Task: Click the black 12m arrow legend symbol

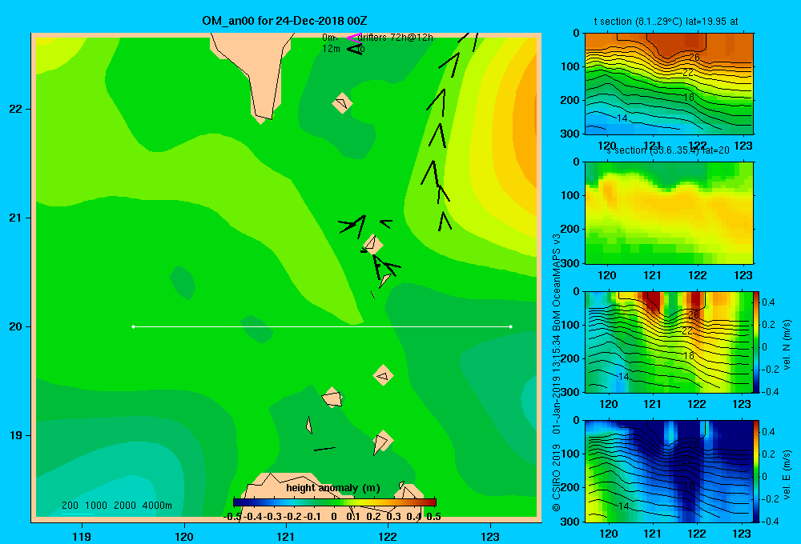Action: coord(355,49)
